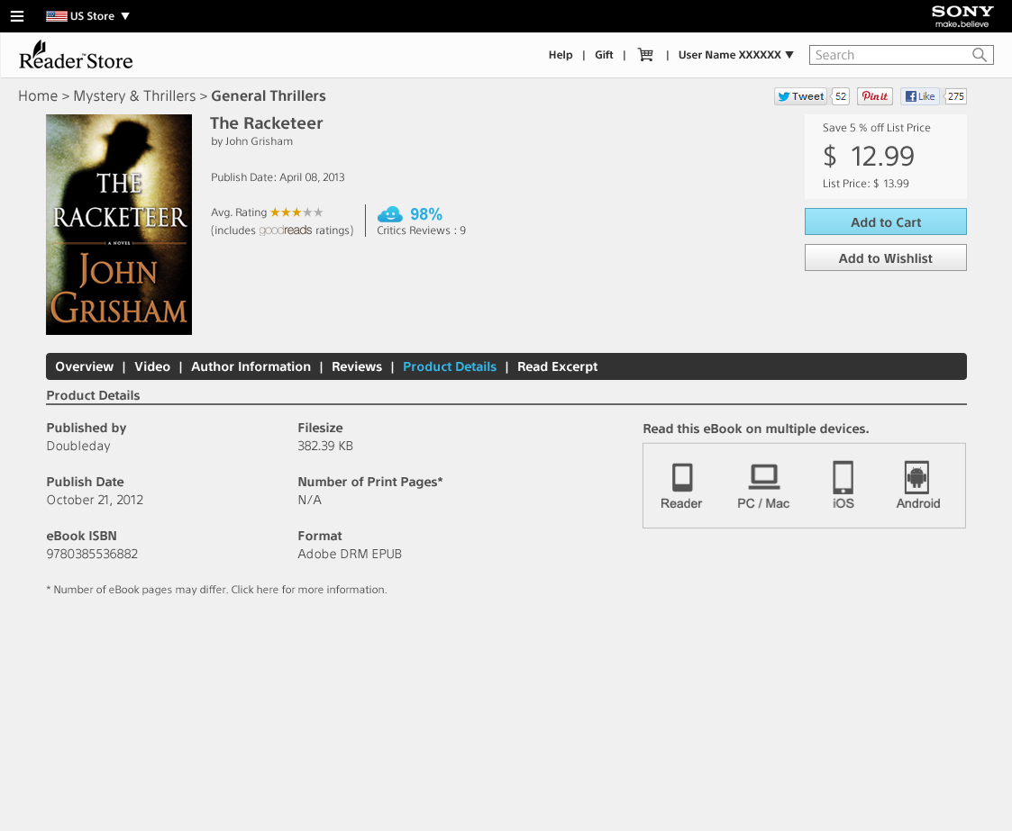Click Publish Date: April 08, 2013 text
The image size is (1012, 831).
click(278, 176)
